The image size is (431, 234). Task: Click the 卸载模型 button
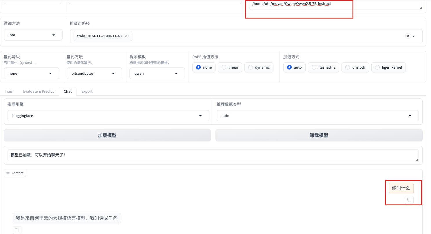coord(319,135)
